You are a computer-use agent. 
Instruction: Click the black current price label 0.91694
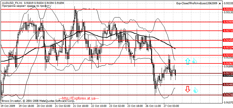click(x=228, y=76)
